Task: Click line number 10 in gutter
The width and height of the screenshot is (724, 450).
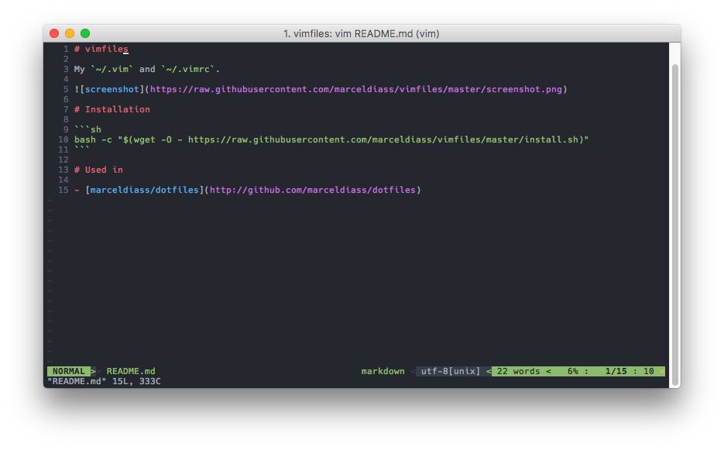Action: pos(63,139)
